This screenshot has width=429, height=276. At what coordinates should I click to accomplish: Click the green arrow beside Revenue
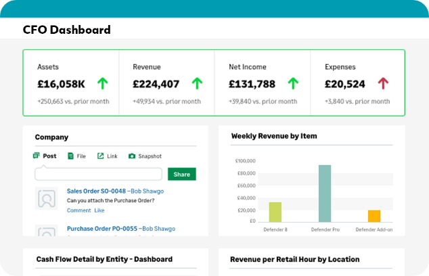(x=197, y=84)
